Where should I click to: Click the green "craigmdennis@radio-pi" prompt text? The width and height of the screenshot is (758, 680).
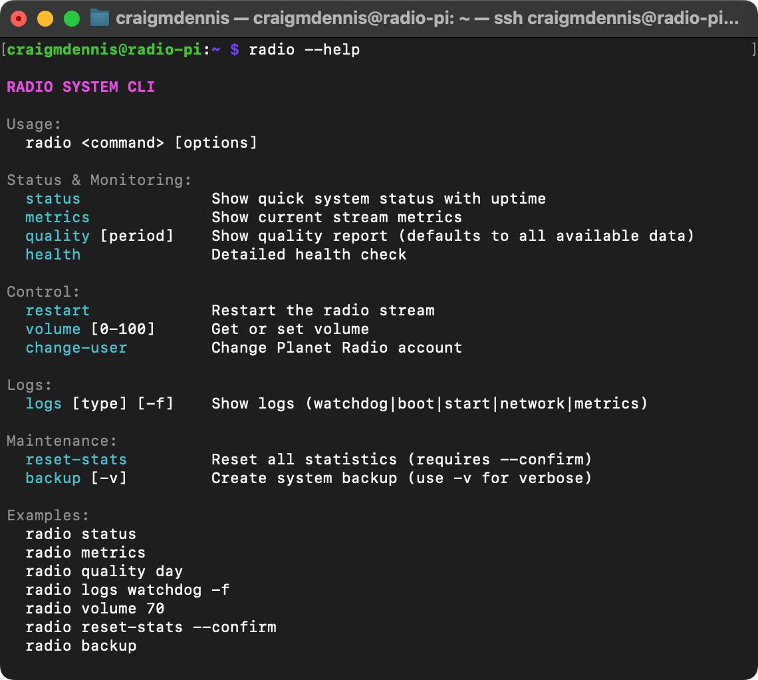(104, 50)
